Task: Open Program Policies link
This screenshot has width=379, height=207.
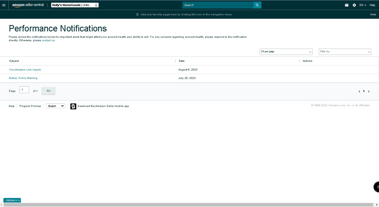Action: point(30,106)
